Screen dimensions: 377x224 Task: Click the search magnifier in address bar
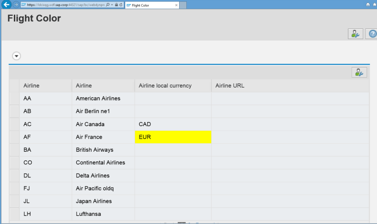point(108,5)
